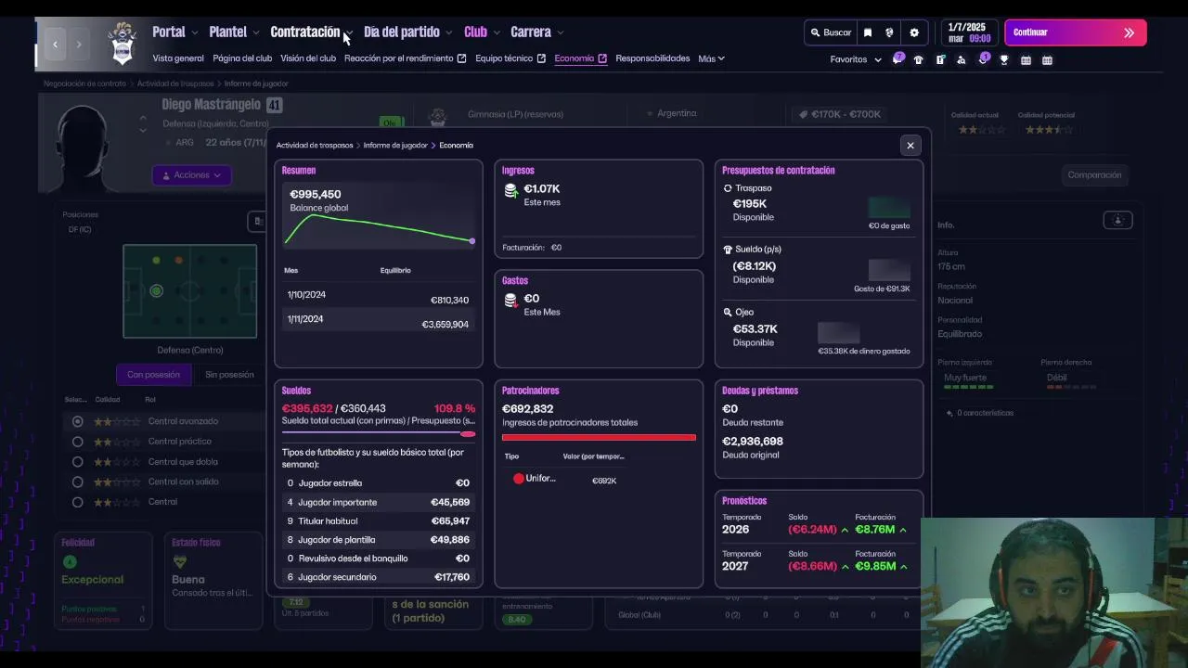The image size is (1188, 668).
Task: Click the 1/7/2025 date and time box
Action: (969, 32)
